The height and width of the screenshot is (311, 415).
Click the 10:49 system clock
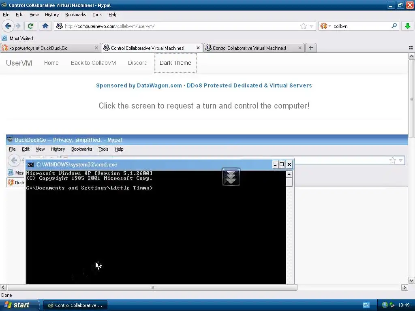(x=404, y=305)
